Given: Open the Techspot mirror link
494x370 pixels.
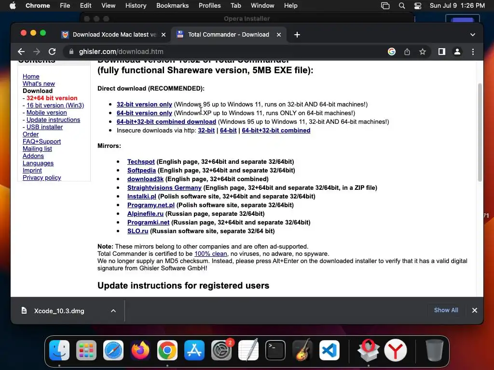Looking at the screenshot, I should 141,162.
